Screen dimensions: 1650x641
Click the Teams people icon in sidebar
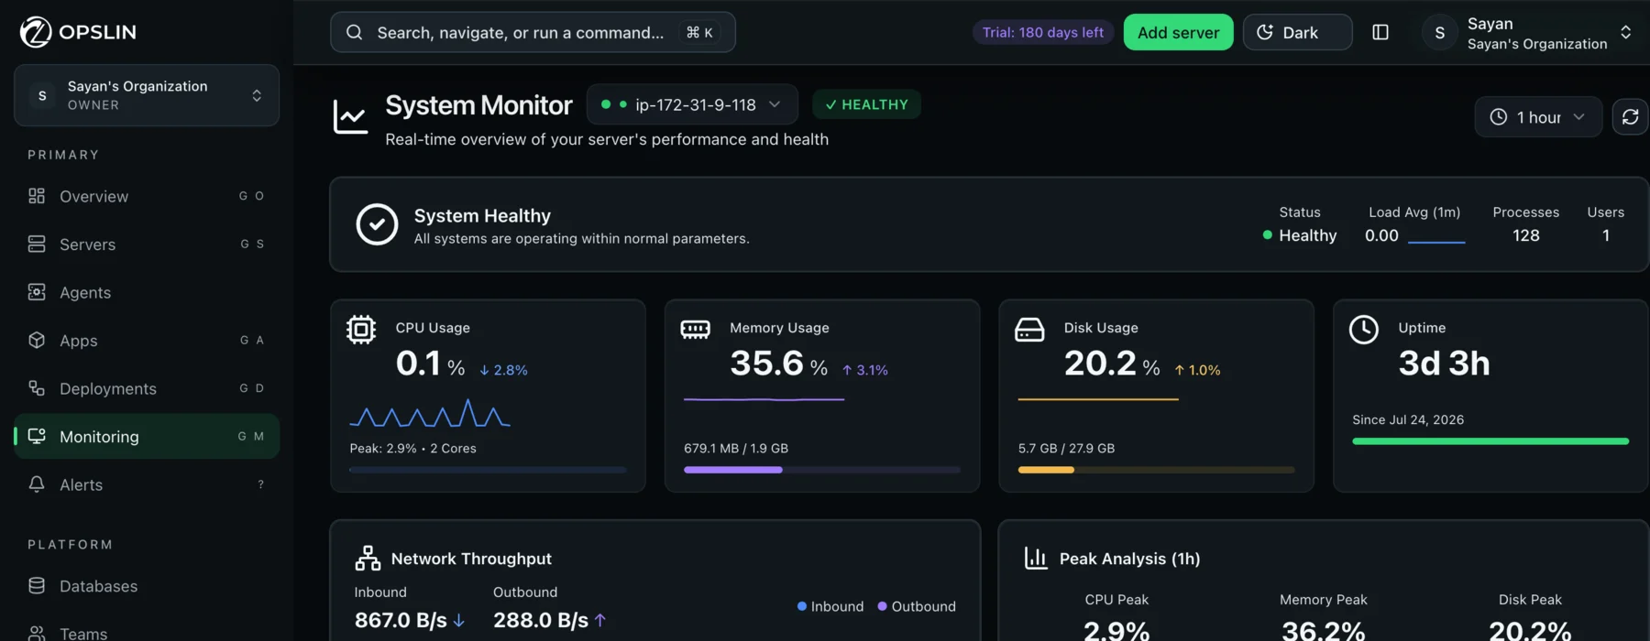click(37, 633)
